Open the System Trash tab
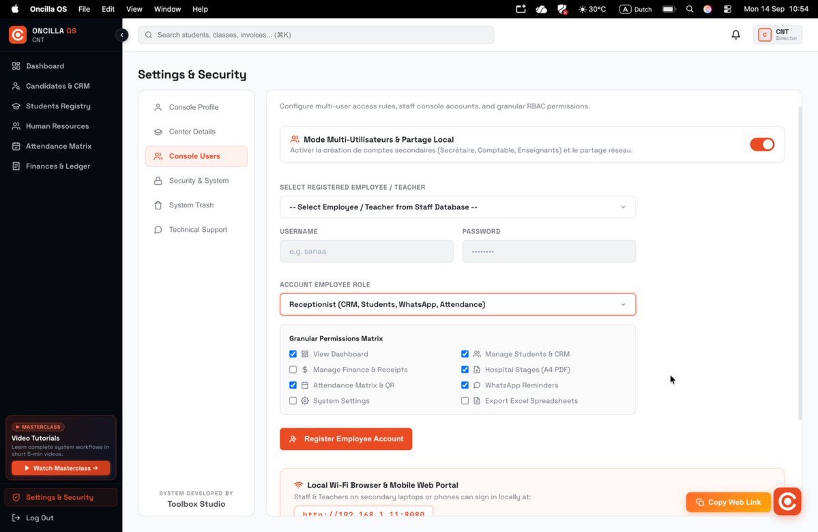Image resolution: width=818 pixels, height=532 pixels. 196,205
